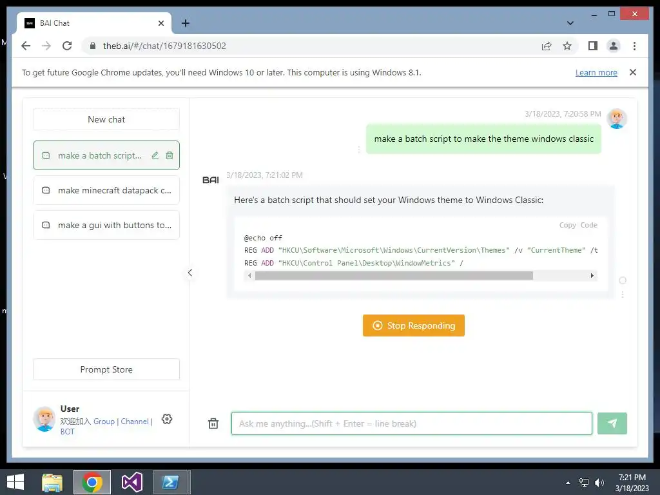The image size is (660, 495).
Task: Show hidden tray icons arrow
Action: point(568,483)
